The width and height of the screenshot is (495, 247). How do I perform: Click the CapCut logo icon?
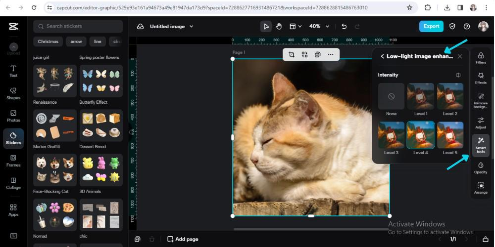13,27
